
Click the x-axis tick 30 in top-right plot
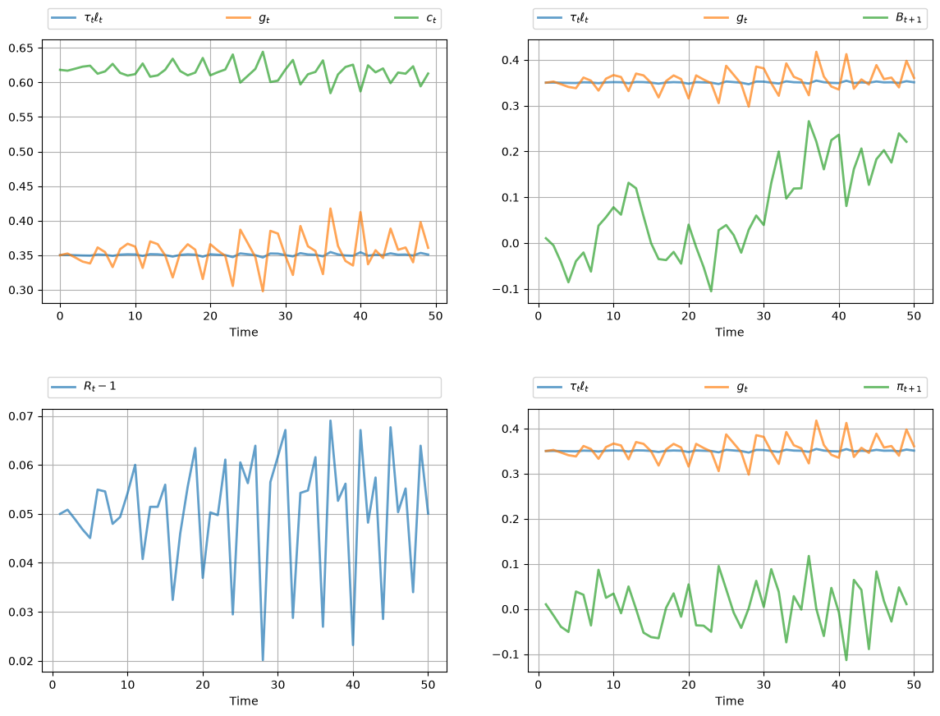coord(763,316)
